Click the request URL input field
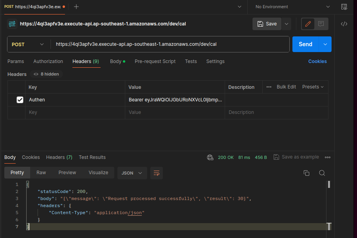The width and height of the screenshot is (357, 238). pyautogui.click(x=170, y=45)
